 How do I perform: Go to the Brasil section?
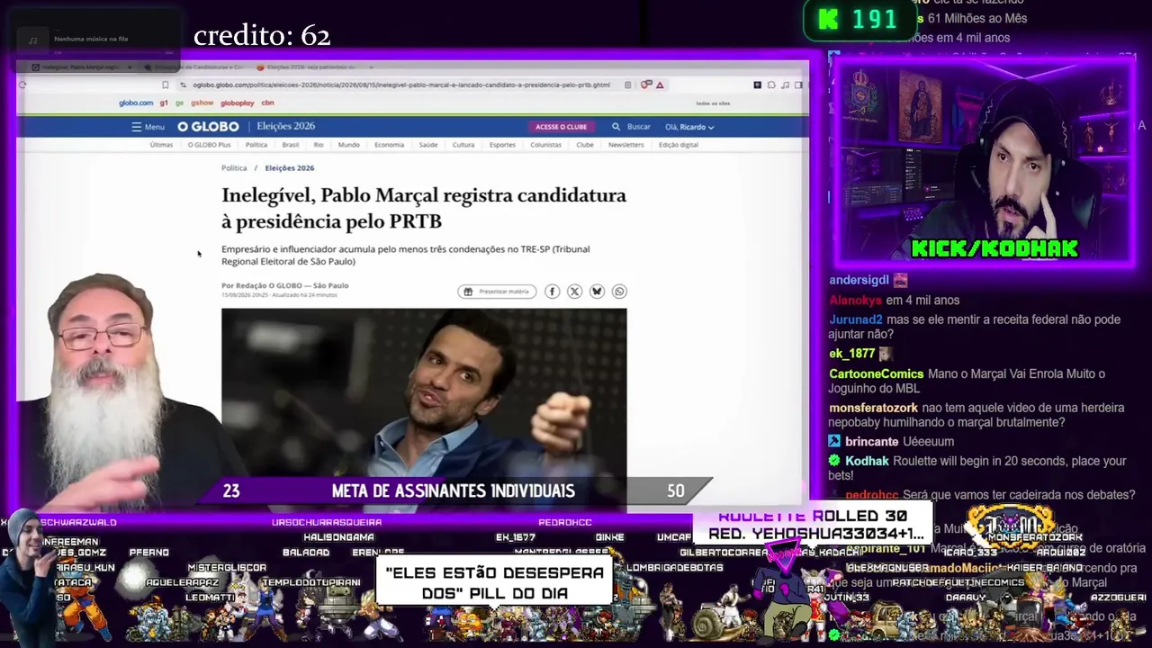click(290, 145)
